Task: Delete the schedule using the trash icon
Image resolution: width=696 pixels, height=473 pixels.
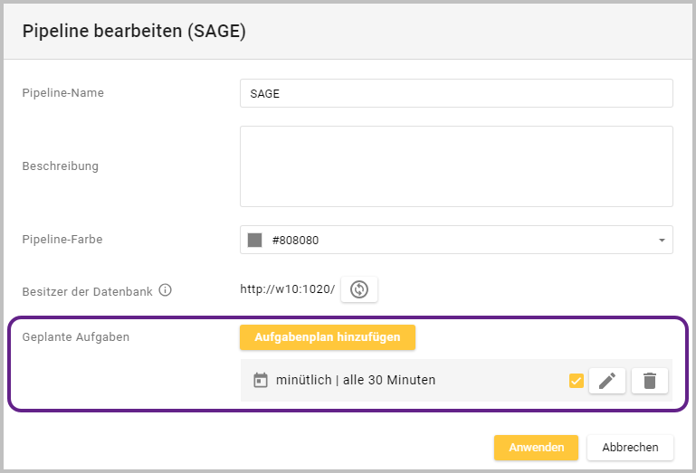Action: [649, 381]
